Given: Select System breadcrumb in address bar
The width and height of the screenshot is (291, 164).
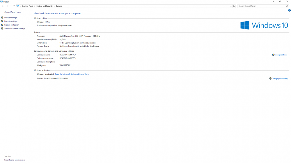Looking at the screenshot, I should 59,6.
